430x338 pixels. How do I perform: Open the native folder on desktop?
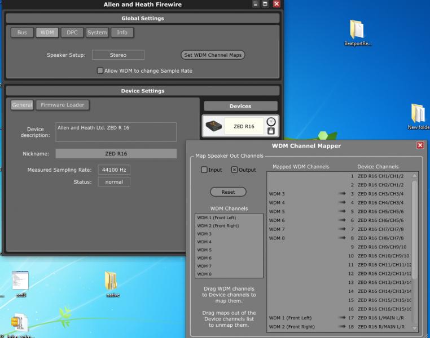tap(112, 284)
